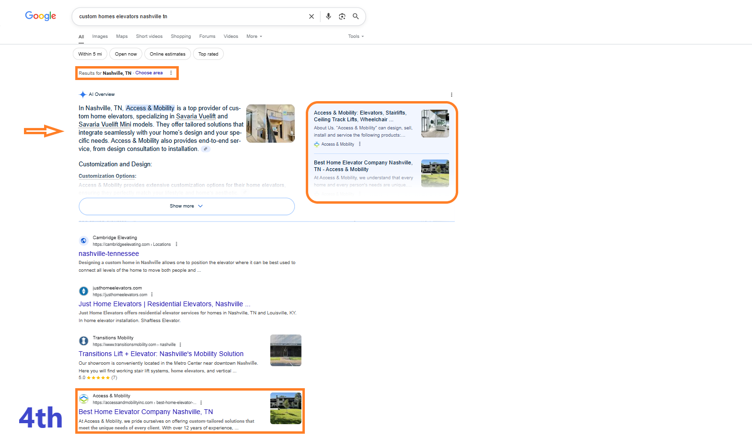Screen dimensions: 752x439
Task: Click the link chain icon after AI Overview paragraph
Action: pos(206,149)
